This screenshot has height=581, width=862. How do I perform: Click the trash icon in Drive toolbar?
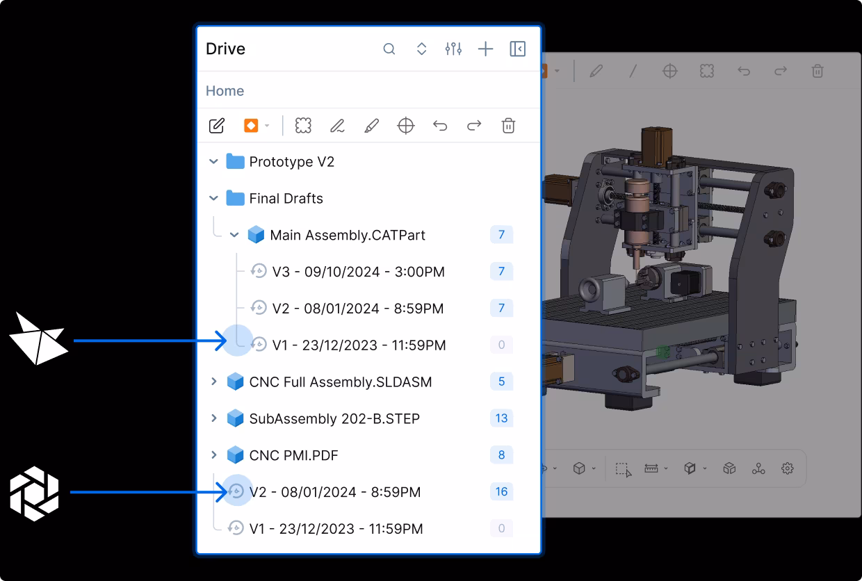[509, 126]
